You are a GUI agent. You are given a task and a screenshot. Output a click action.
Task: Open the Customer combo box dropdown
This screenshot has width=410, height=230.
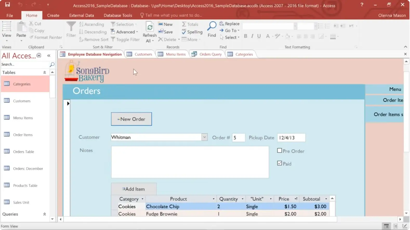coord(204,137)
